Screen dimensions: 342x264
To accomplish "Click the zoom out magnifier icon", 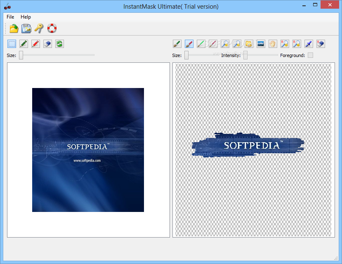I will pyautogui.click(x=237, y=44).
